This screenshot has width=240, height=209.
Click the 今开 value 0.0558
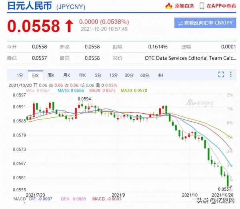click(x=40, y=47)
